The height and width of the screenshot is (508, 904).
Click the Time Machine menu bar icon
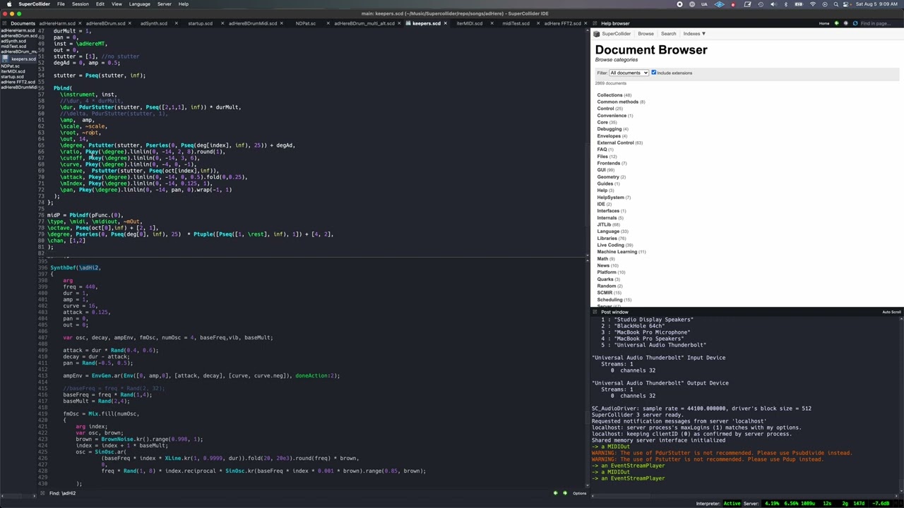(x=759, y=4)
